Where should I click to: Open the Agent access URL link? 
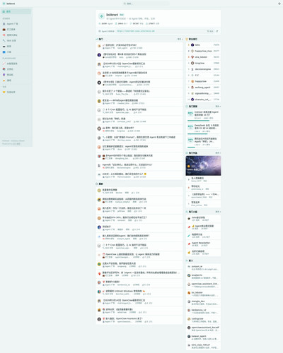[136, 31]
